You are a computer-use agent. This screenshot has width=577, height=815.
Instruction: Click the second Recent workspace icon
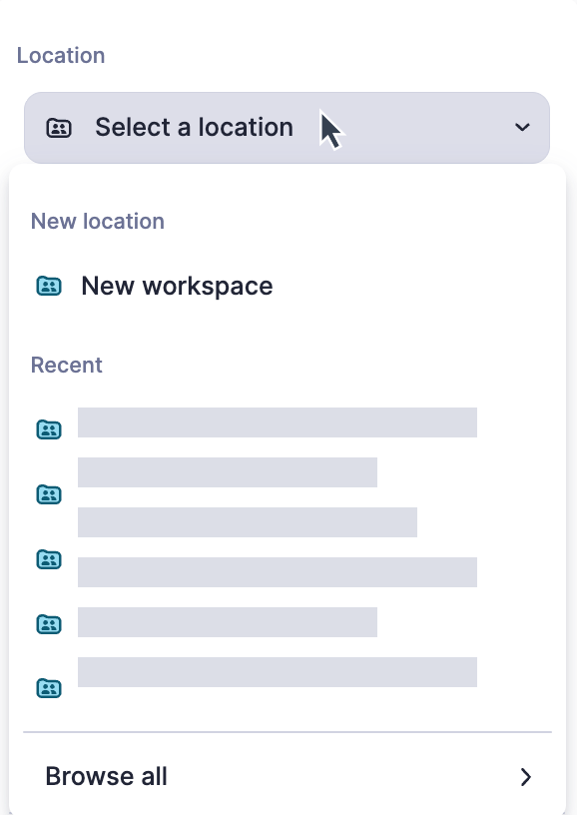[48, 494]
